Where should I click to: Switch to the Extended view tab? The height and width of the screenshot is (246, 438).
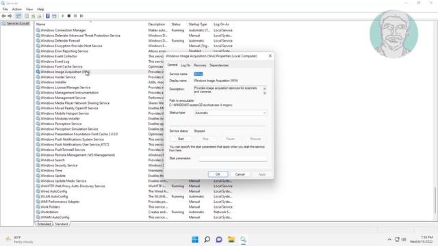[x=44, y=224]
